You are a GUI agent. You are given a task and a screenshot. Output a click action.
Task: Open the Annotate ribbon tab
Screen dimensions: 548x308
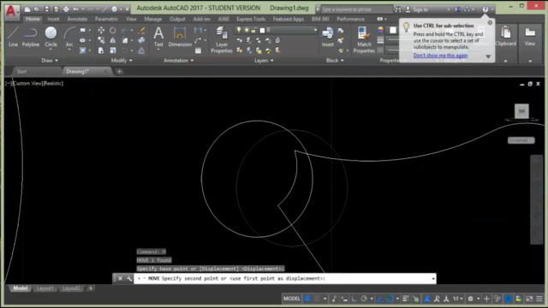point(77,19)
